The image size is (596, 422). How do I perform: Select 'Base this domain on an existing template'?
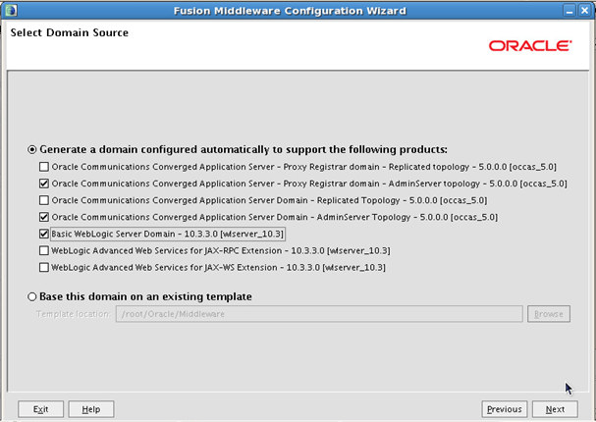(x=32, y=296)
